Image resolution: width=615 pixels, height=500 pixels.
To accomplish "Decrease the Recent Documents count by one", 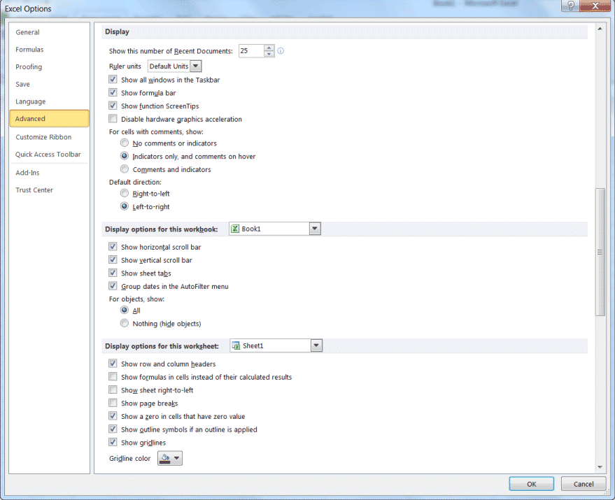I will (269, 54).
